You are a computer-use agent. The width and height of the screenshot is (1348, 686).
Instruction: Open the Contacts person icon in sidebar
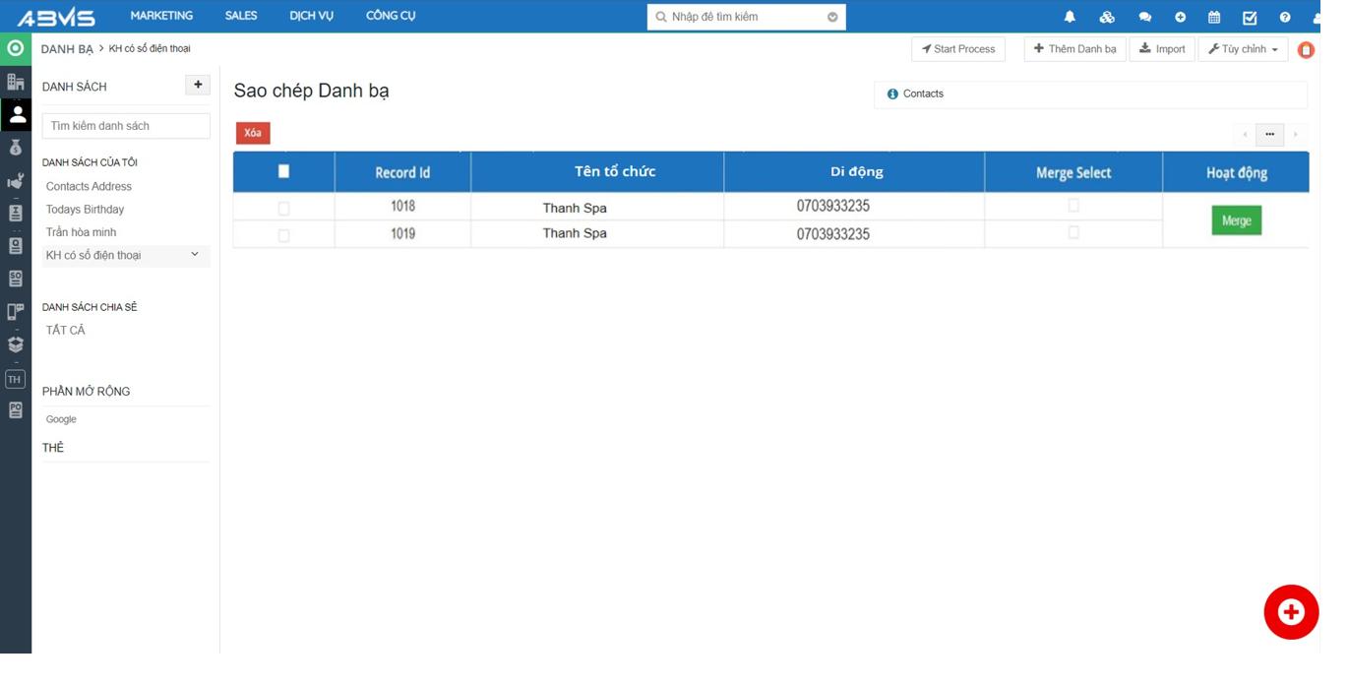pyautogui.click(x=16, y=114)
